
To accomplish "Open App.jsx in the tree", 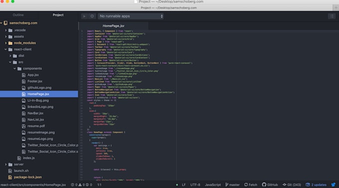I will tap(33, 75).
